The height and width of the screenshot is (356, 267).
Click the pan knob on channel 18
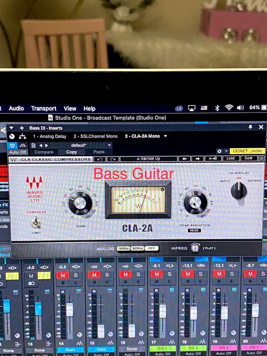point(203,333)
